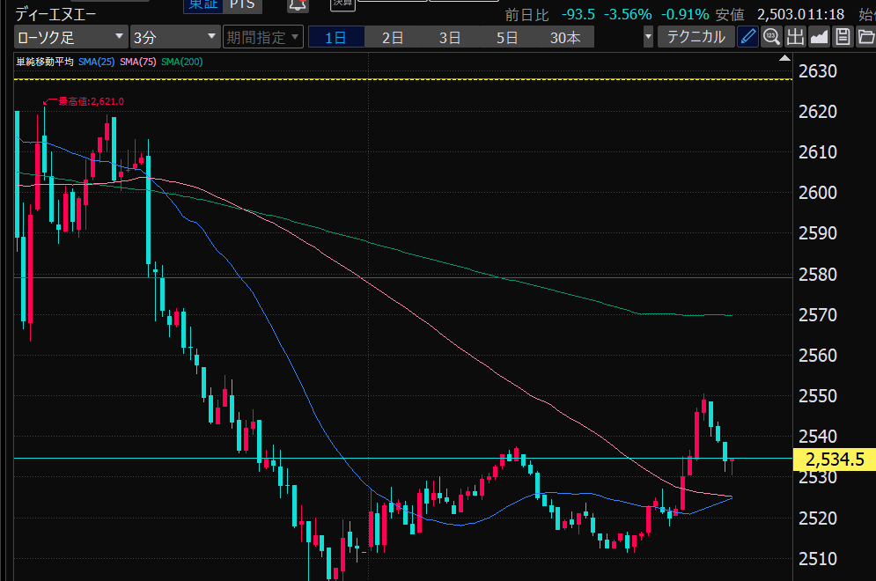The height and width of the screenshot is (581, 876).
Task: Select the 5日 period tab
Action: (x=507, y=37)
